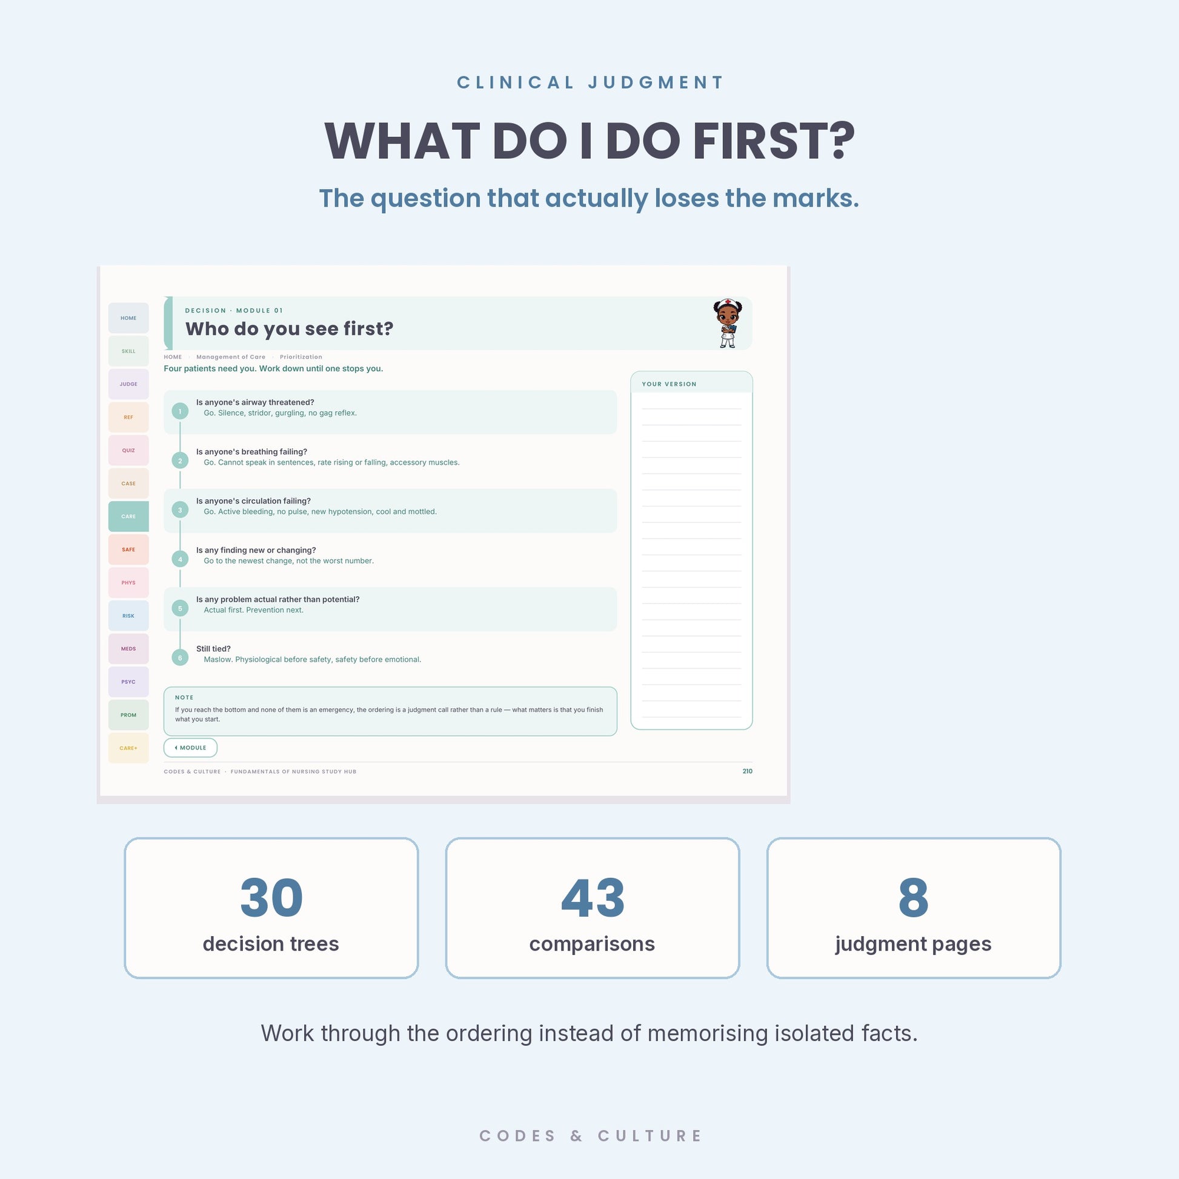Follow the Prioritization breadcrumb link

click(301, 357)
